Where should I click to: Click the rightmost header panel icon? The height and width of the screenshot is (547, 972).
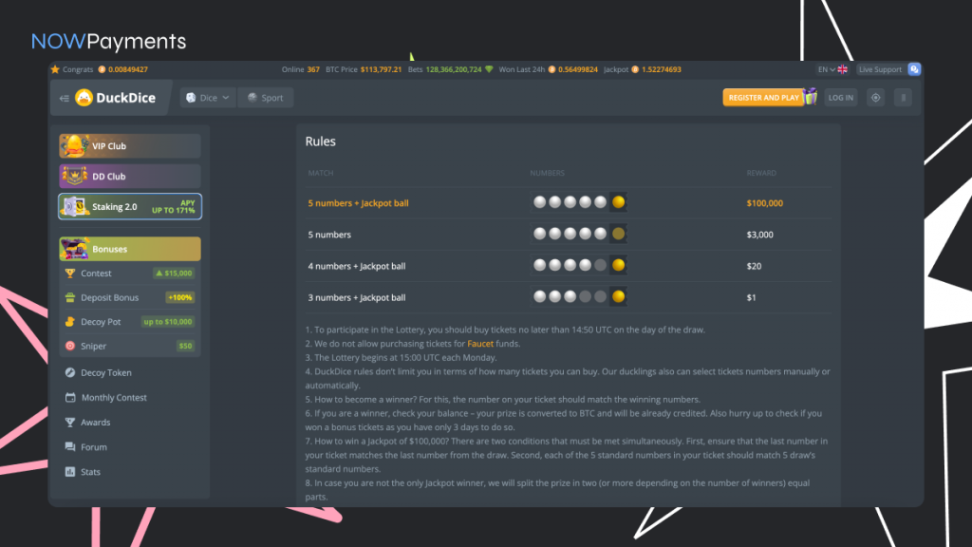[x=904, y=98]
